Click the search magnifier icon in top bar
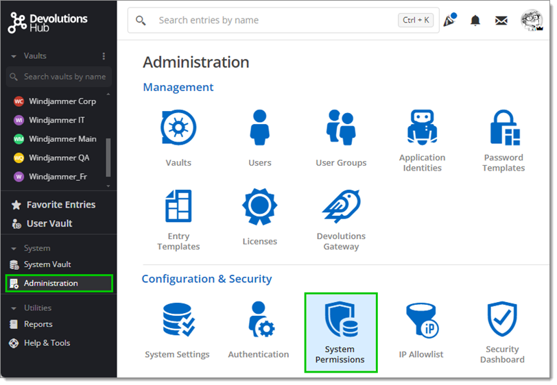 pyautogui.click(x=141, y=21)
